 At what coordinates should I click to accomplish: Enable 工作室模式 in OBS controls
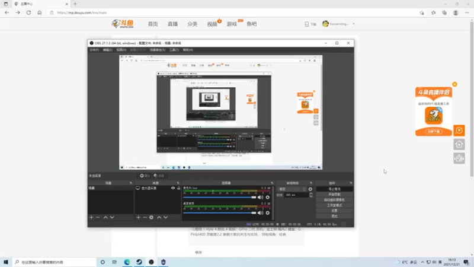[334, 205]
